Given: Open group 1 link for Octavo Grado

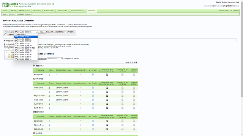Looking at the screenshot, I should pyautogui.click(x=49, y=129).
